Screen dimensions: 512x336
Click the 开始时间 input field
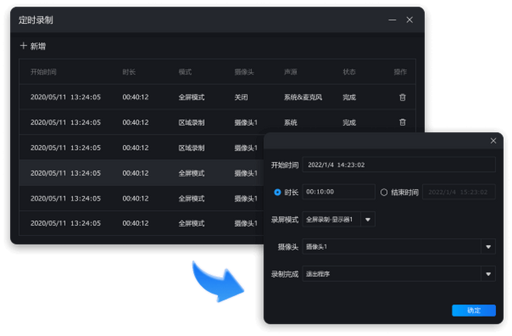399,165
